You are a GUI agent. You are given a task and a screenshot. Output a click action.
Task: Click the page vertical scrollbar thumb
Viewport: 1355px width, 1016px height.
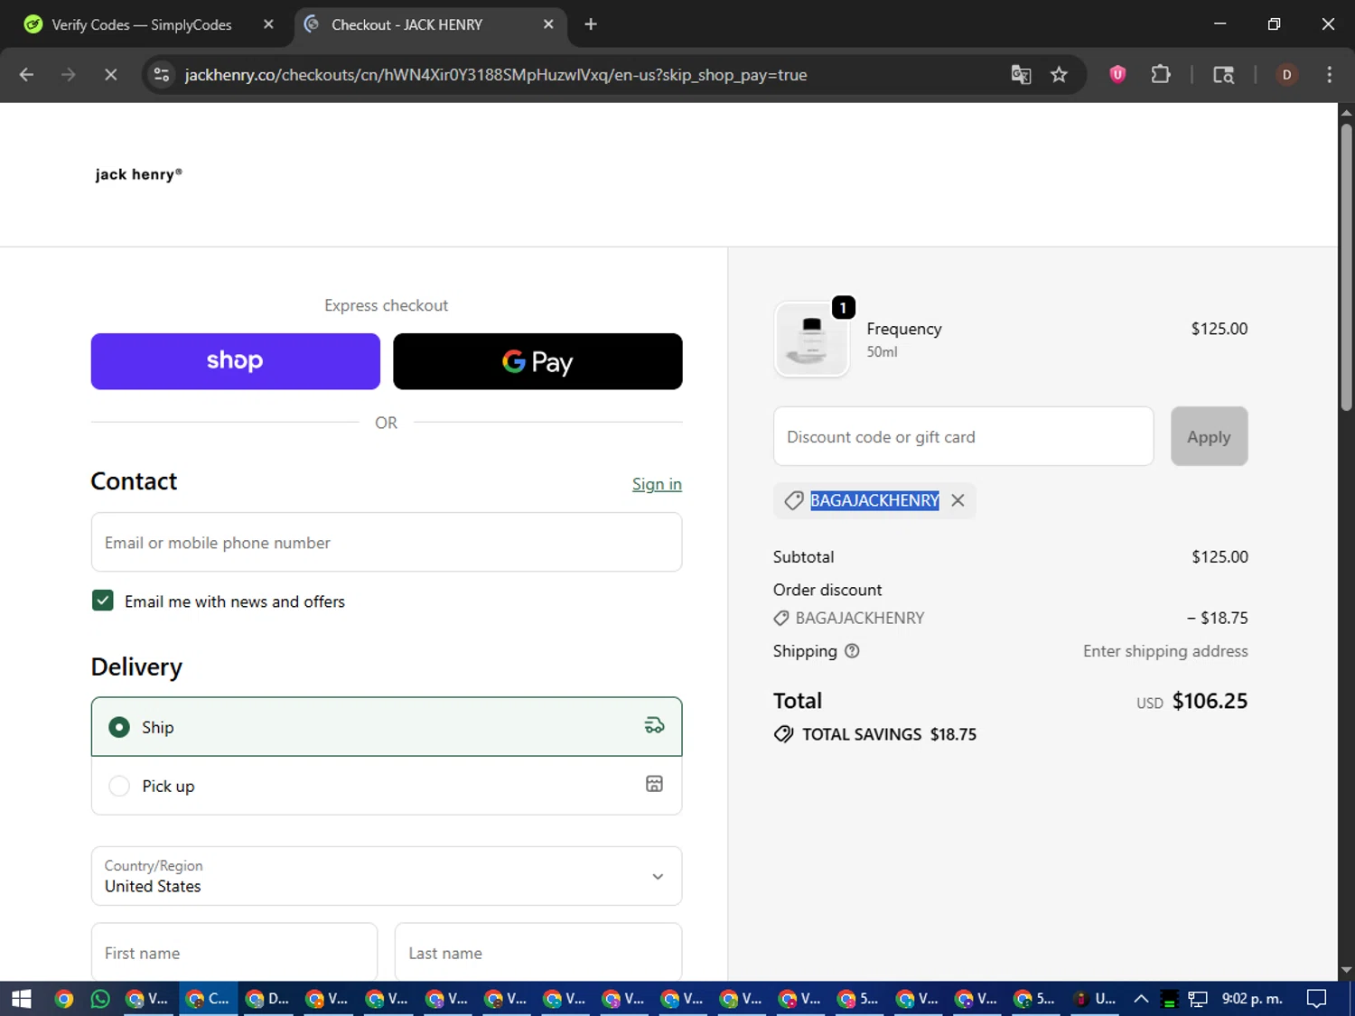[1346, 267]
